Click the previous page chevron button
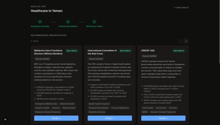 [x=180, y=41]
